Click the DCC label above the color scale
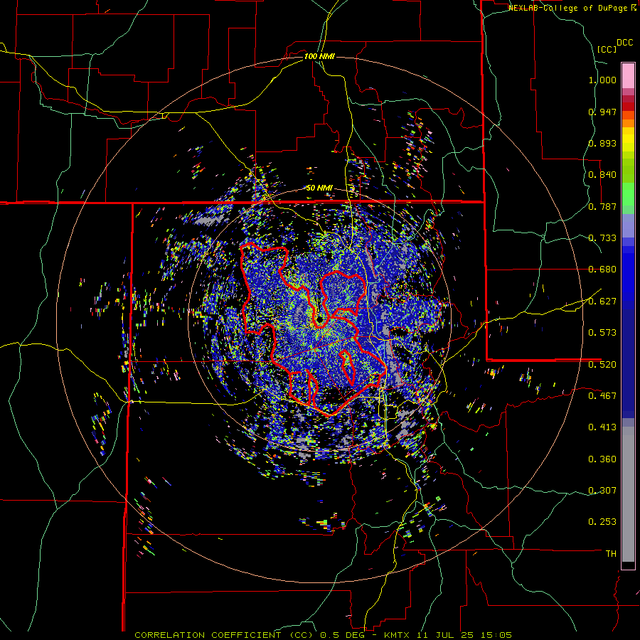Viewport: 640px width, 640px height. pyautogui.click(x=624, y=43)
